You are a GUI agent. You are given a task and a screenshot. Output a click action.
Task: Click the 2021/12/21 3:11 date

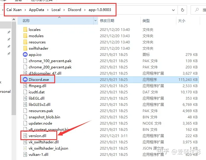pos(114,136)
